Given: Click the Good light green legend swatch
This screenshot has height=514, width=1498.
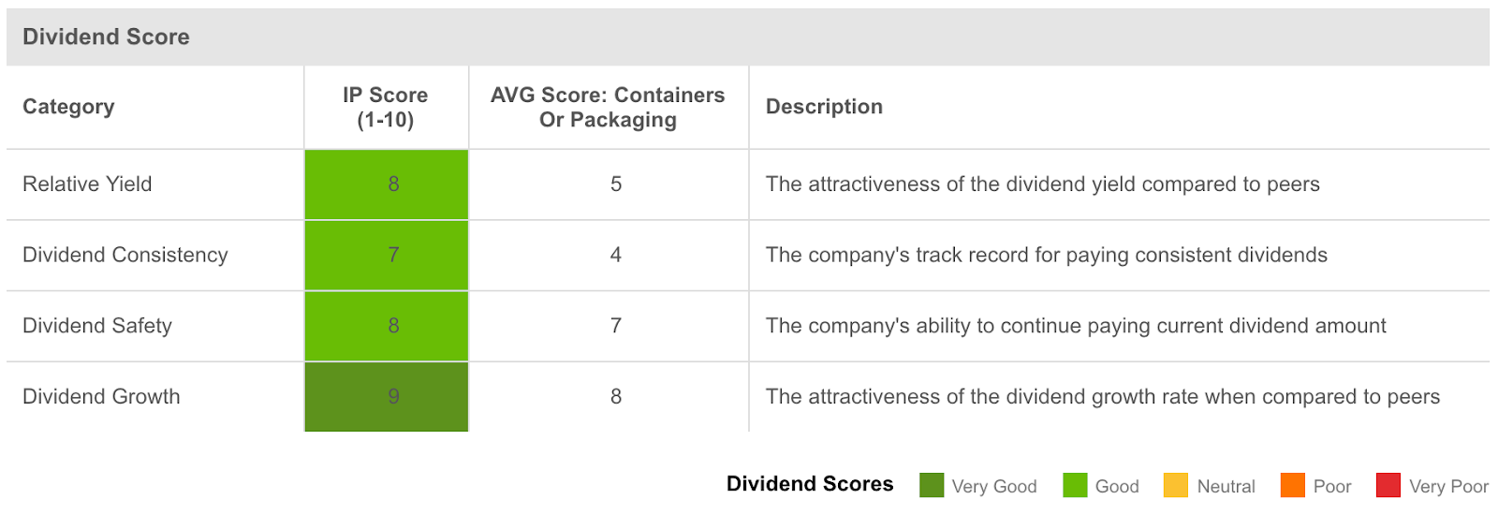Looking at the screenshot, I should tap(1075, 485).
